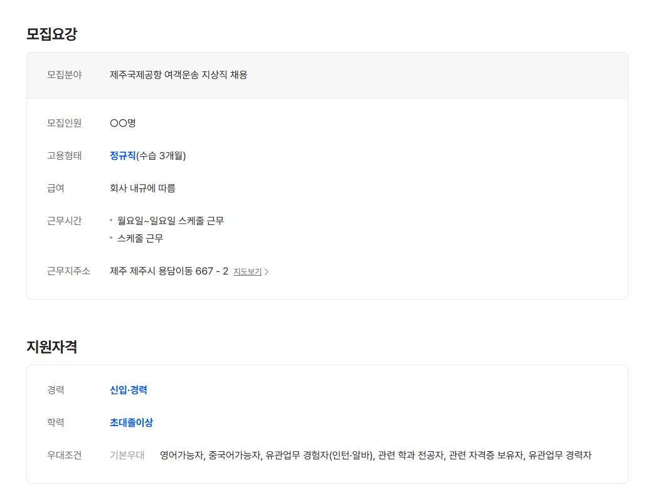Click 영어가능자 in the preferred conditions list
Screen dimensions: 653x497
tap(182, 455)
